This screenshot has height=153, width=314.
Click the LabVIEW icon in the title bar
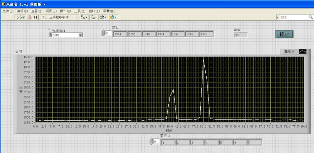(x=3, y=4)
